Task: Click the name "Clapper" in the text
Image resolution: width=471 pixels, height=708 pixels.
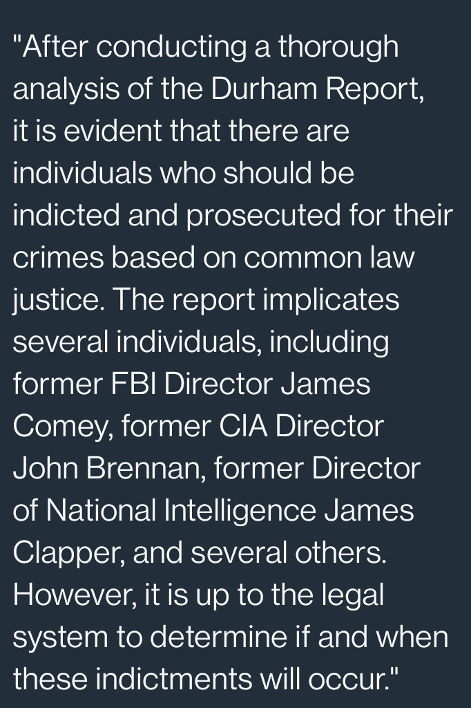Action: (x=64, y=553)
